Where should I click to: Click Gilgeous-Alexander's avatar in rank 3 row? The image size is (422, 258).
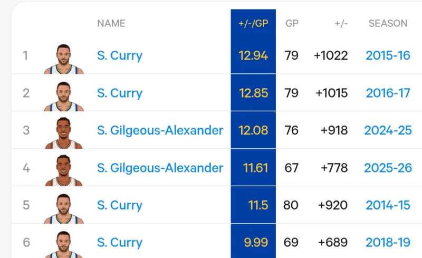tap(63, 133)
